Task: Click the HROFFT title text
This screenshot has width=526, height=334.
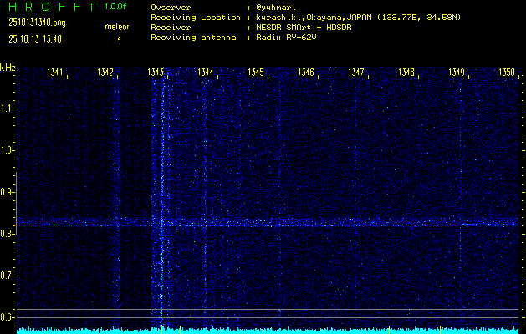Action: 51,7
